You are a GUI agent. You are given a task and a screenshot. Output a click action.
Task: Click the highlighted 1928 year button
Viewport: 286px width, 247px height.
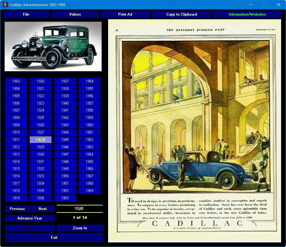point(40,140)
